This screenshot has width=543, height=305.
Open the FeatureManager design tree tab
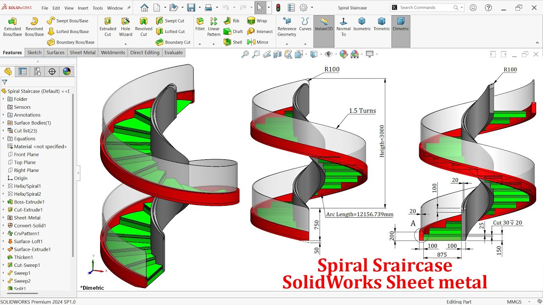pyautogui.click(x=8, y=72)
